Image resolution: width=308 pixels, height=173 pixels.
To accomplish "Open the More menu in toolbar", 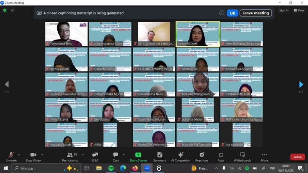I will coord(265,156).
